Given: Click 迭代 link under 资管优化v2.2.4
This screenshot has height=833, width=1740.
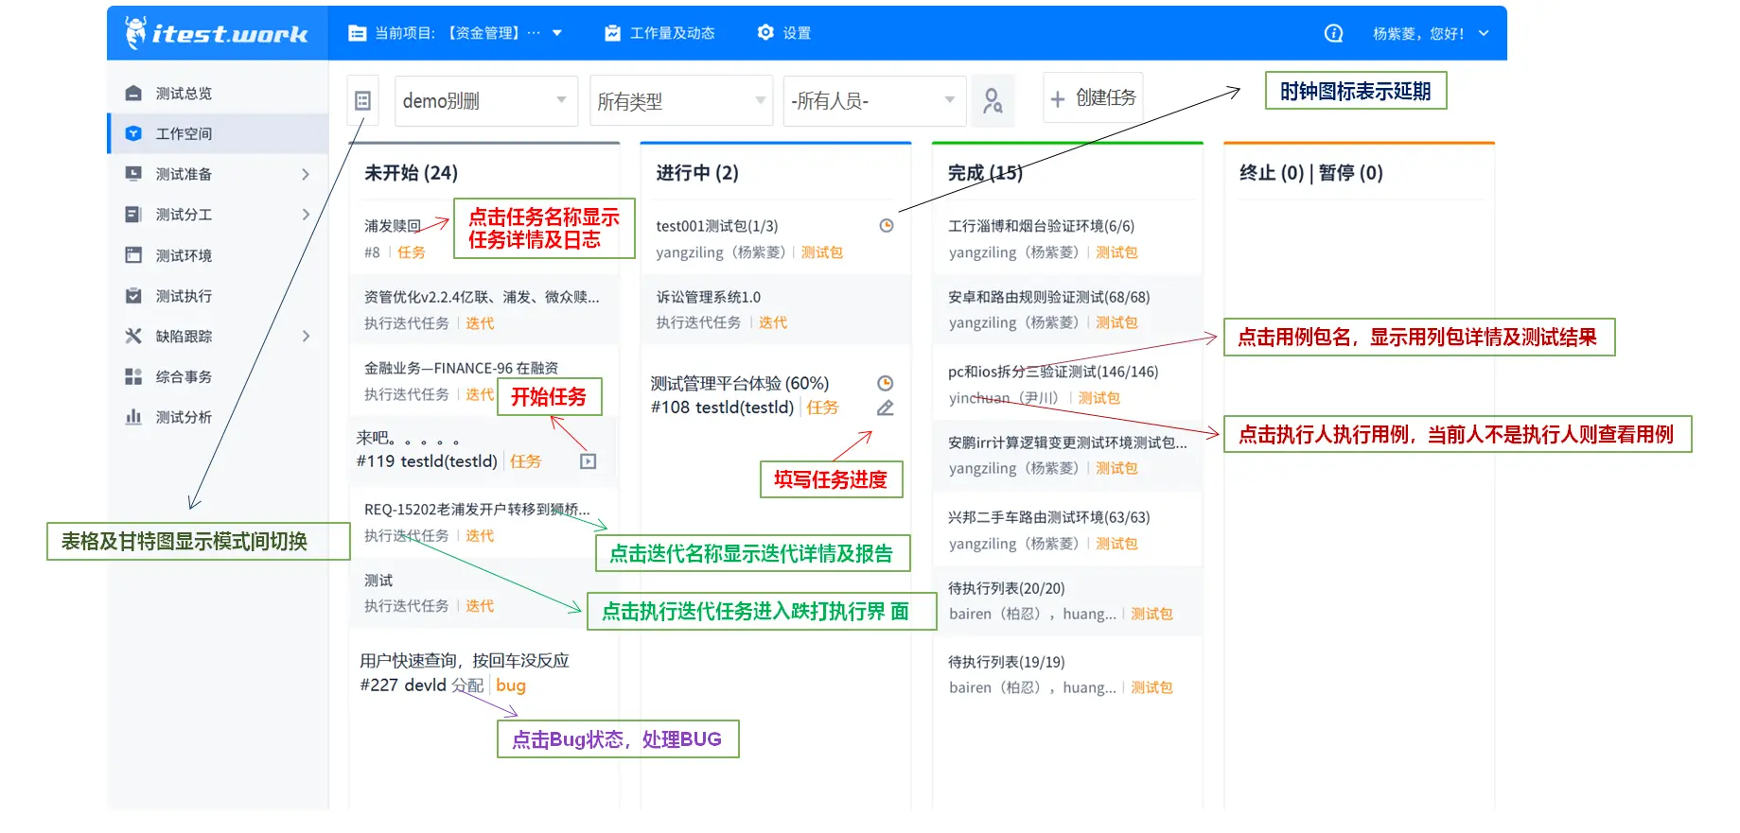Looking at the screenshot, I should click(x=480, y=323).
